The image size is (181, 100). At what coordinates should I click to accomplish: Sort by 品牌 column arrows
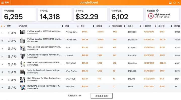coord(78,26)
